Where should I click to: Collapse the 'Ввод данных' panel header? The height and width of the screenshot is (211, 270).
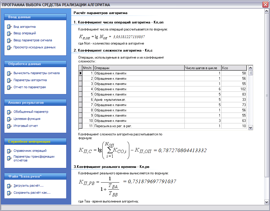coord(35,17)
